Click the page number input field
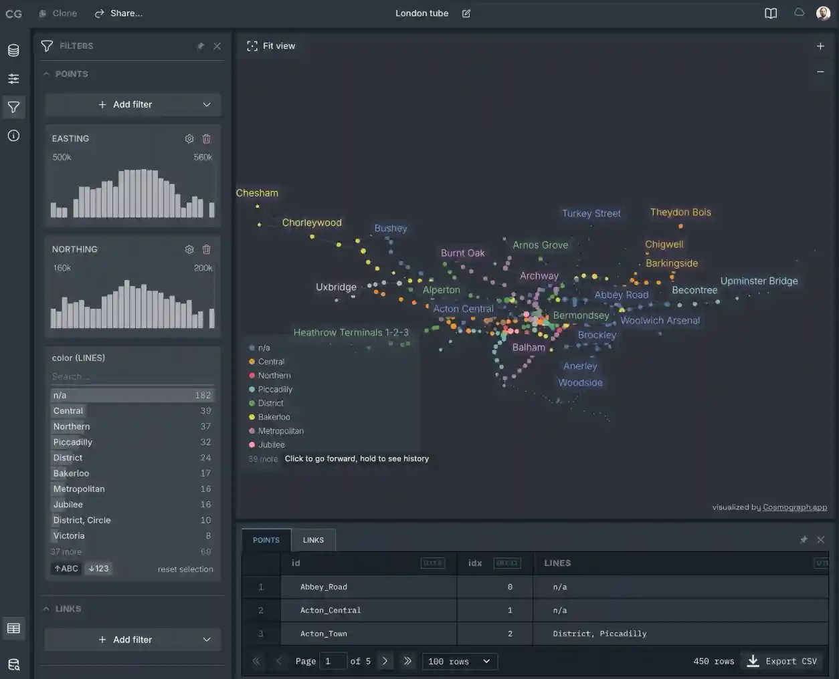The height and width of the screenshot is (679, 839). (333, 661)
